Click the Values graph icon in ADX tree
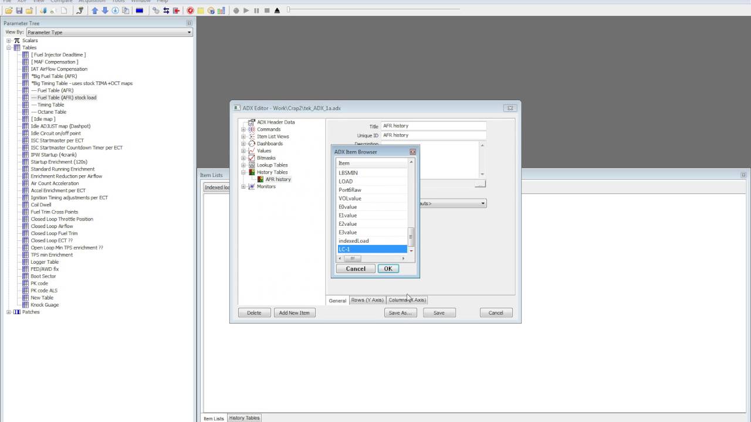 click(252, 151)
